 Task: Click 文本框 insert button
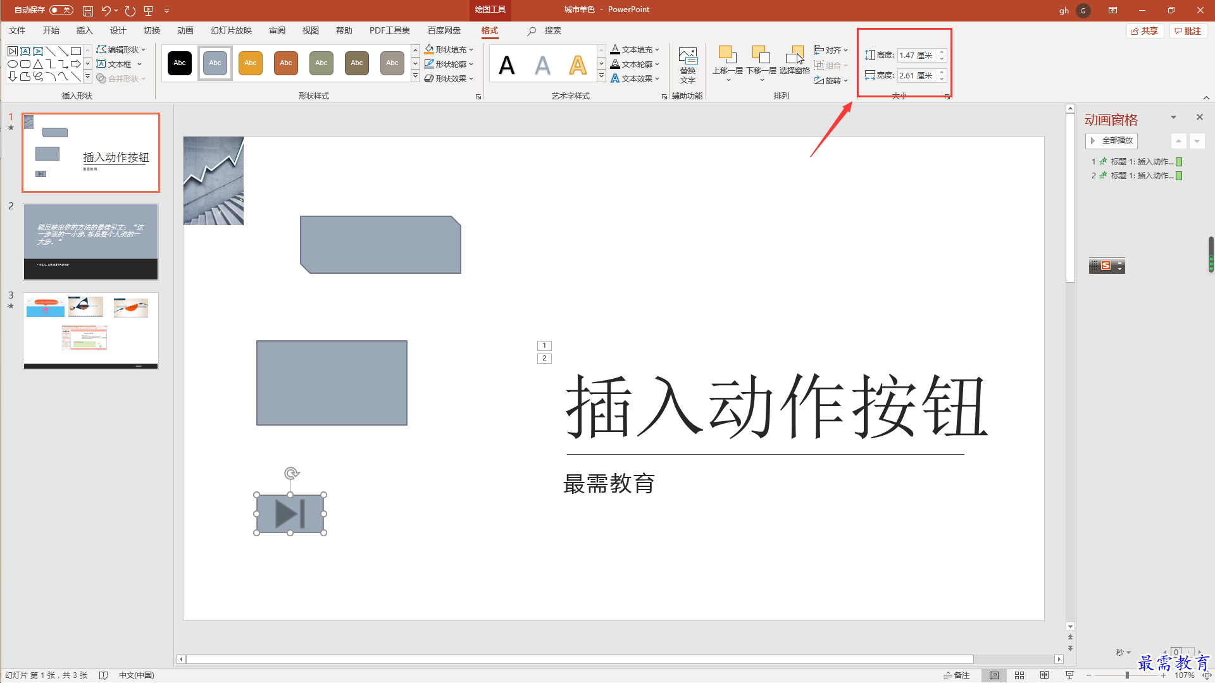(119, 64)
